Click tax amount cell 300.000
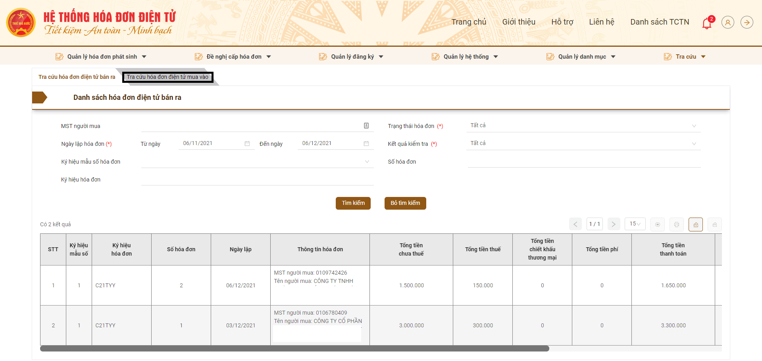Image resolution: width=762 pixels, height=361 pixels. tap(483, 325)
